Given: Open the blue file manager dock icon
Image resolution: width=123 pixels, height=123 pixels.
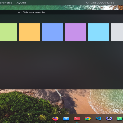Looking at the screenshot, I should click(x=66, y=118).
